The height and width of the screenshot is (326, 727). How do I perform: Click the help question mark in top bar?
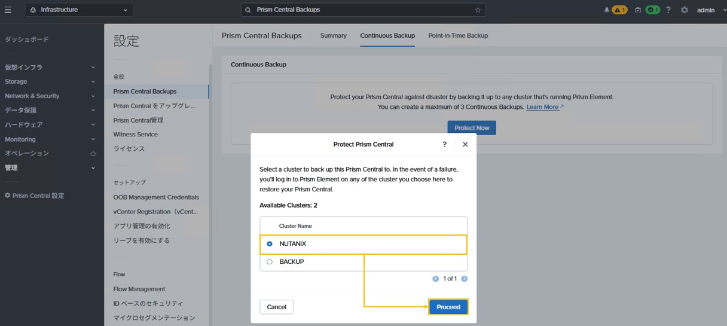[668, 10]
